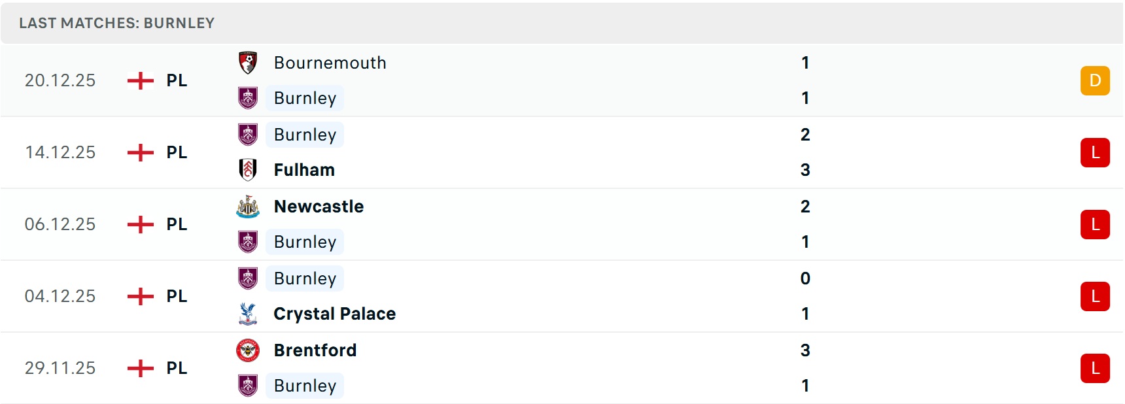Select the Brentford team name

[315, 350]
